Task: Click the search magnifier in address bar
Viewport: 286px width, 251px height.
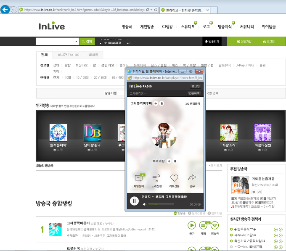Action: tap(147, 10)
